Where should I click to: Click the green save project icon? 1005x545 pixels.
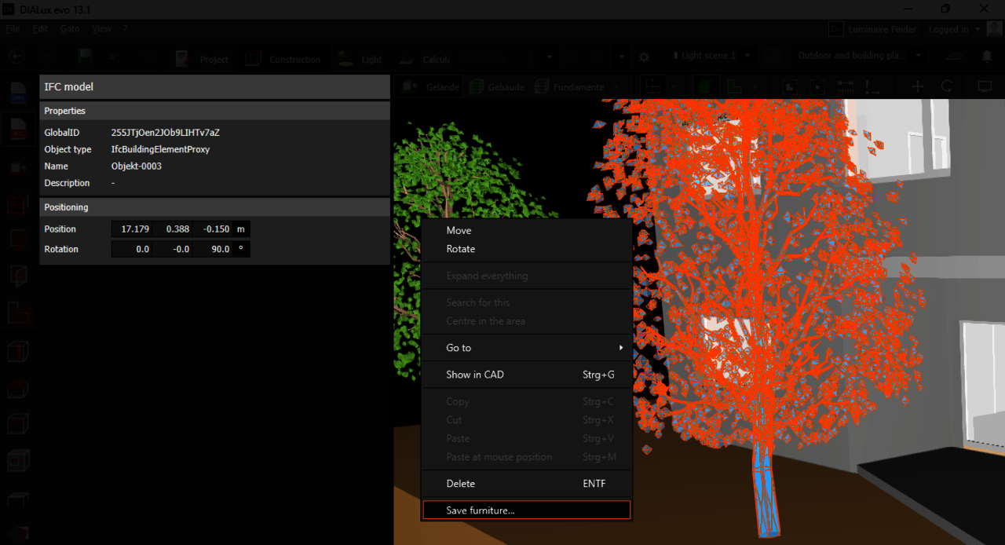point(86,57)
